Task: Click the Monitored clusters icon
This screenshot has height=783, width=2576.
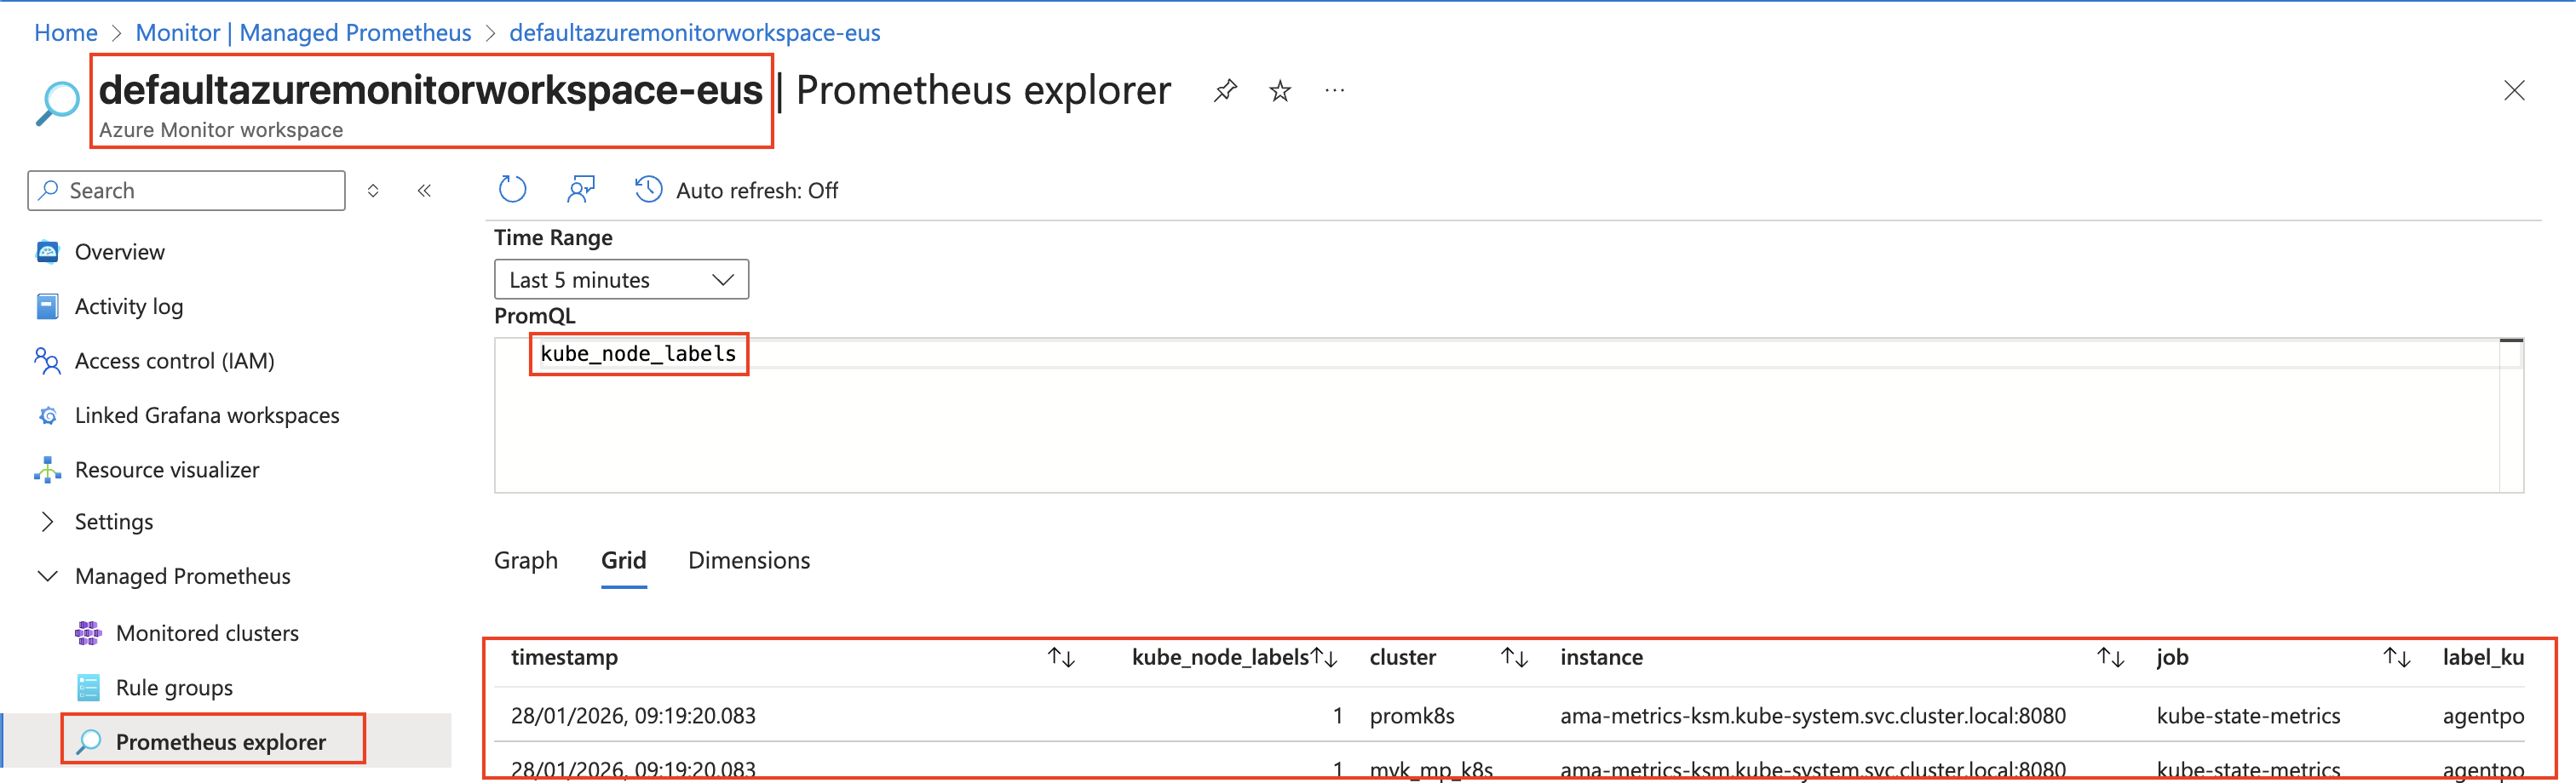Action: [x=88, y=633]
